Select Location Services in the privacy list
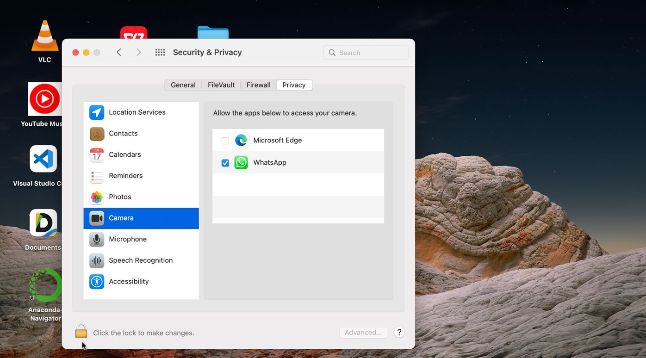This screenshot has width=646, height=358. 137,112
